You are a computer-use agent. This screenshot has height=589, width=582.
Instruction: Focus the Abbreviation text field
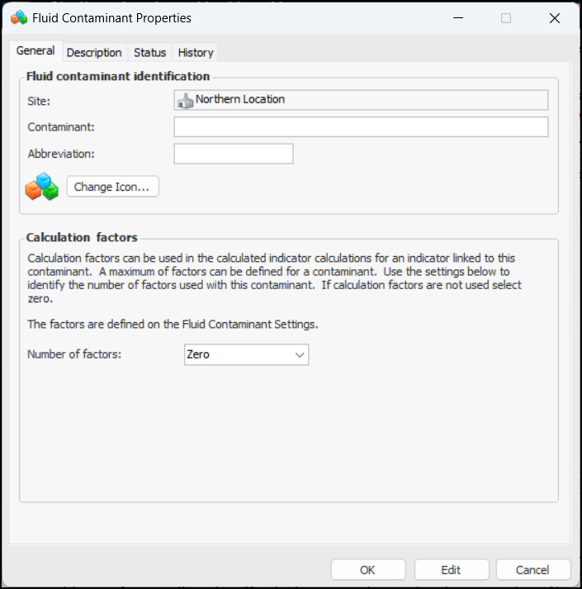(x=234, y=154)
